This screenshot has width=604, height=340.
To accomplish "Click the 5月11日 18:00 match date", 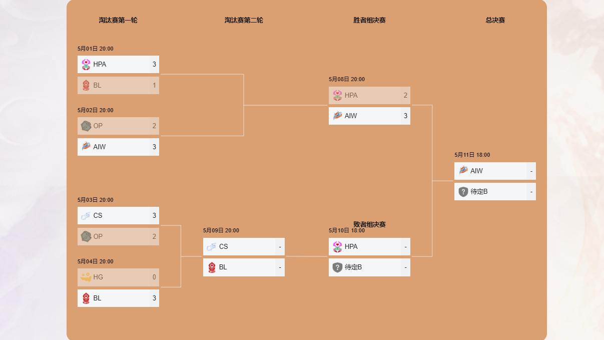I will coord(472,155).
